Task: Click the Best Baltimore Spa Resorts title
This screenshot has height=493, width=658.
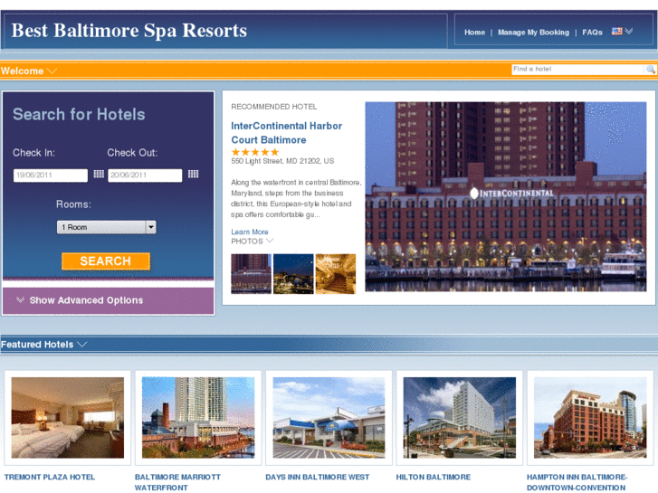Action: point(129,31)
